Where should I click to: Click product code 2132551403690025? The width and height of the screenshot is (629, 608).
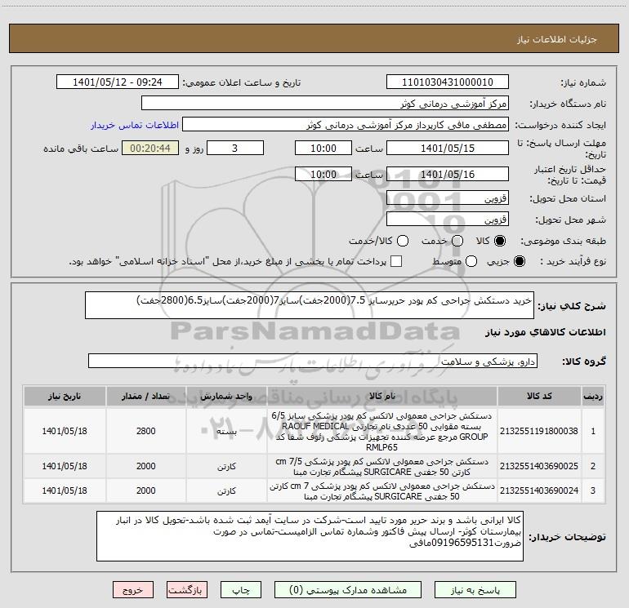pos(539,466)
